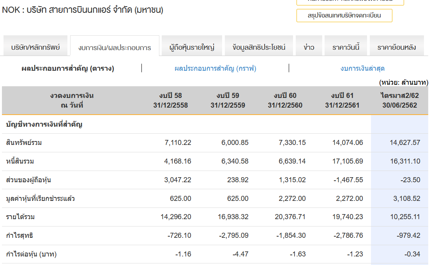Viewport: 429px width, 265px height.
Task: Click equity value 3,047.22
Action: [178, 180]
